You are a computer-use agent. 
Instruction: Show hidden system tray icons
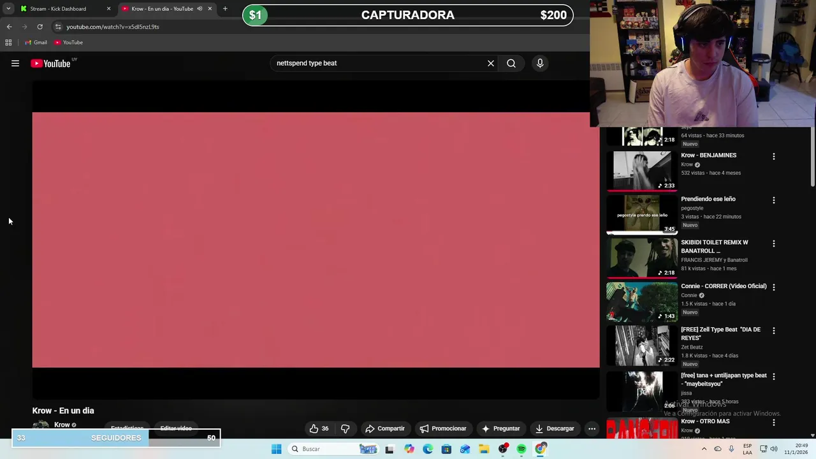tap(704, 449)
